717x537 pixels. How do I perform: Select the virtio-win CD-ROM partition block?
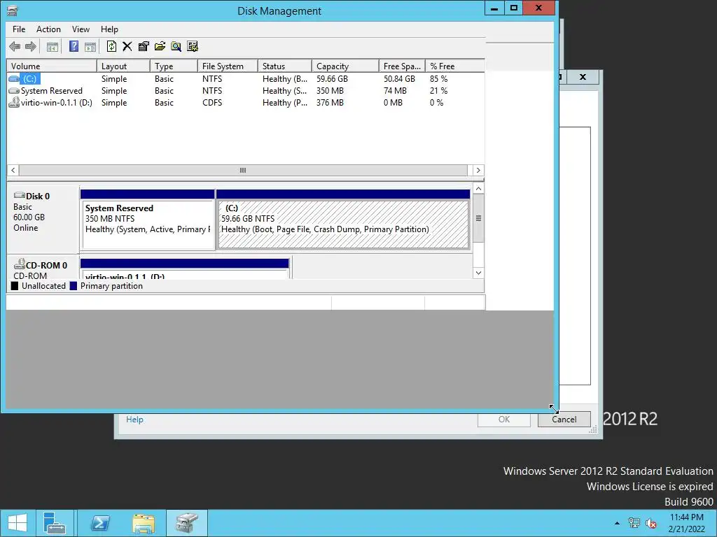point(185,269)
